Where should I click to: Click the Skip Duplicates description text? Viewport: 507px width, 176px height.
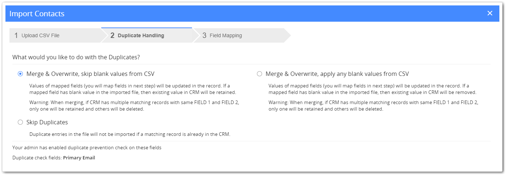[x=130, y=134]
